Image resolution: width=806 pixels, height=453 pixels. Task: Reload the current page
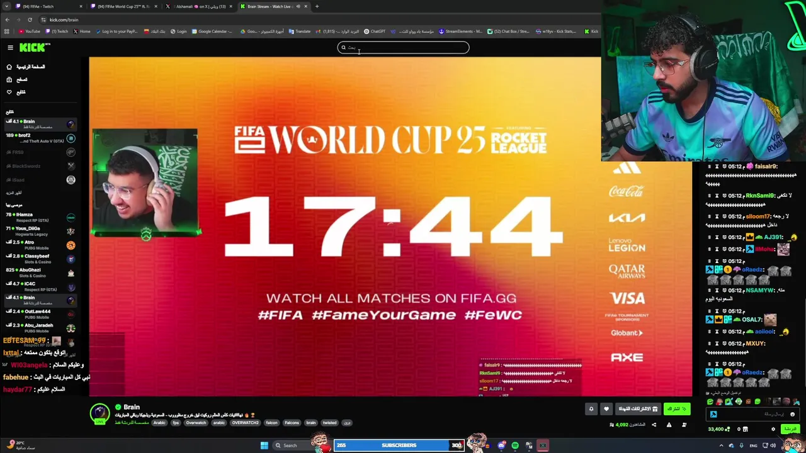(x=30, y=20)
